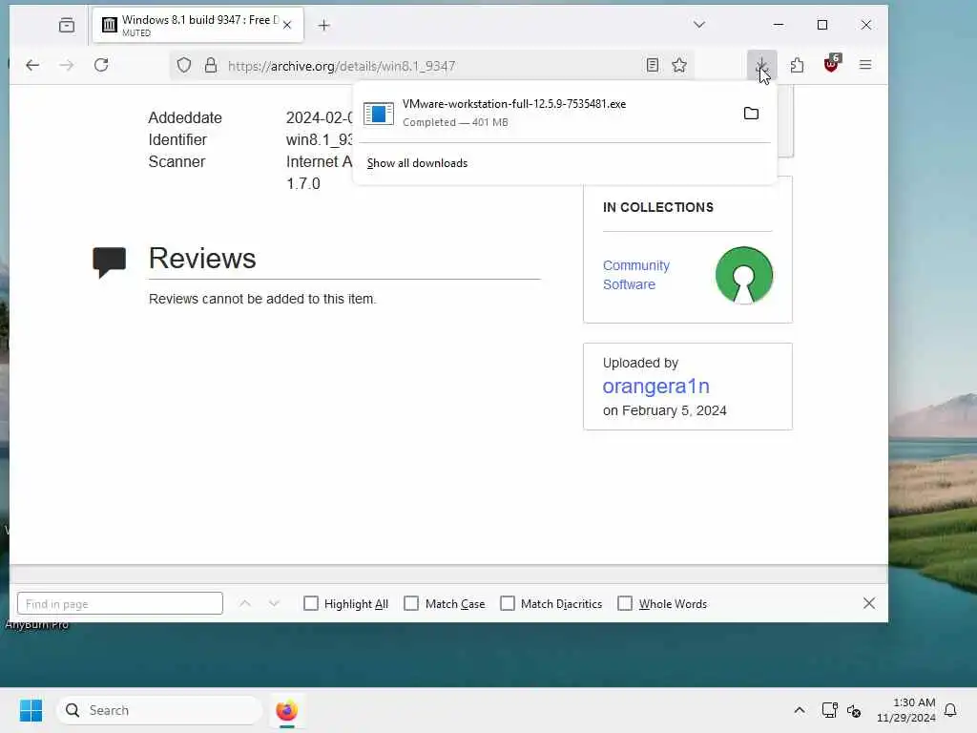Open the Extensions puzzle-piece icon
Image resolution: width=977 pixels, height=733 pixels.
coord(797,65)
